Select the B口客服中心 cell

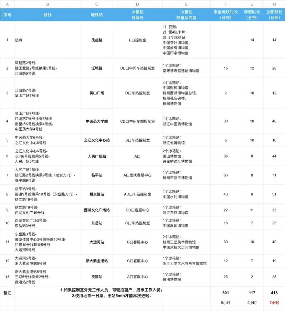pyautogui.click(x=137, y=242)
